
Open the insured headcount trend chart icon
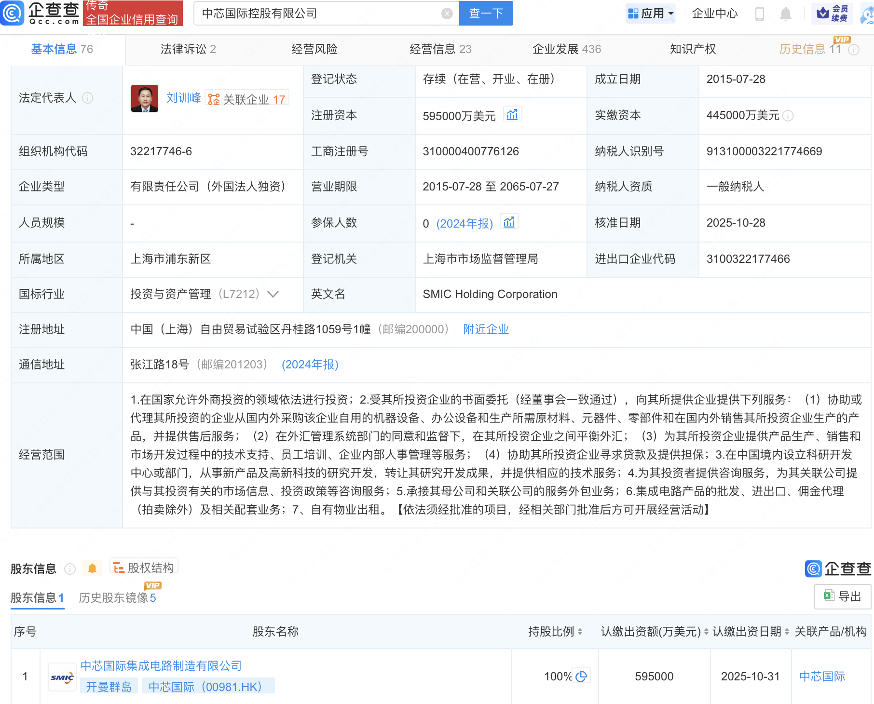pyautogui.click(x=509, y=222)
